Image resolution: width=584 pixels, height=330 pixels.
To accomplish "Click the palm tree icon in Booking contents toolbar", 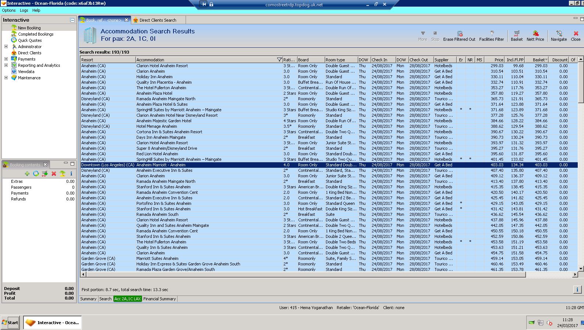I will pyautogui.click(x=62, y=174).
